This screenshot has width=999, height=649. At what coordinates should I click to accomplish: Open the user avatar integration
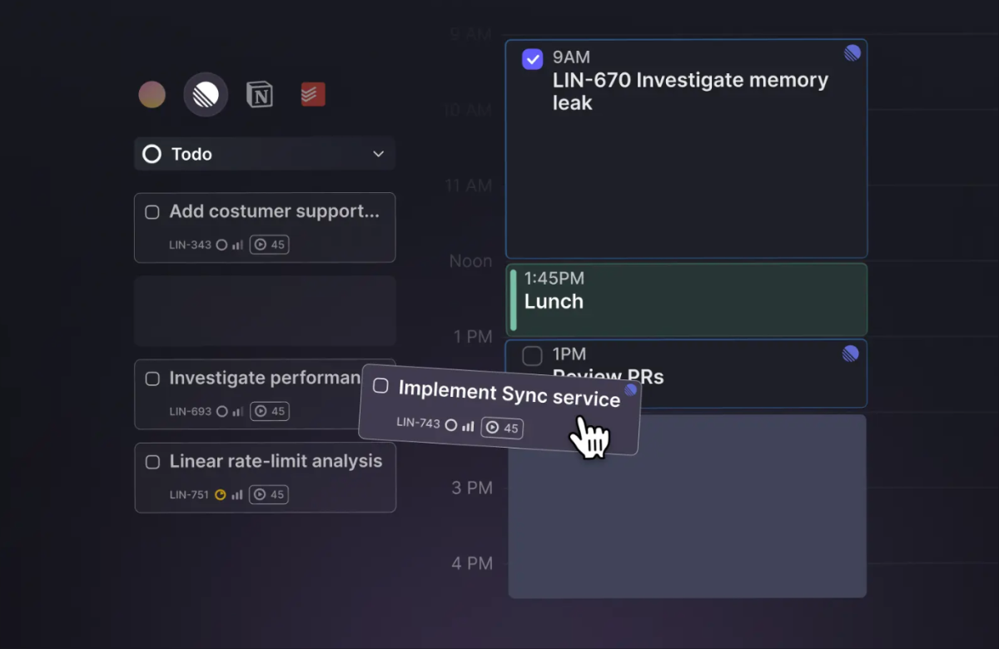pyautogui.click(x=152, y=95)
